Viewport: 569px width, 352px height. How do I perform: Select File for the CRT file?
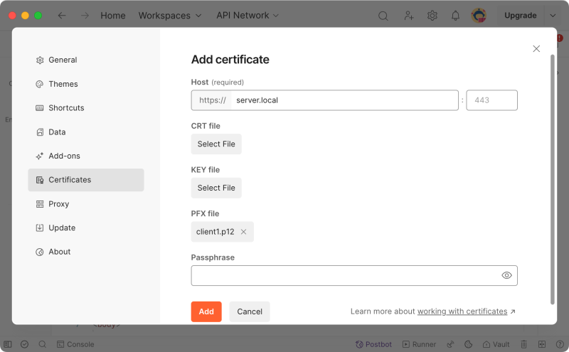click(216, 144)
